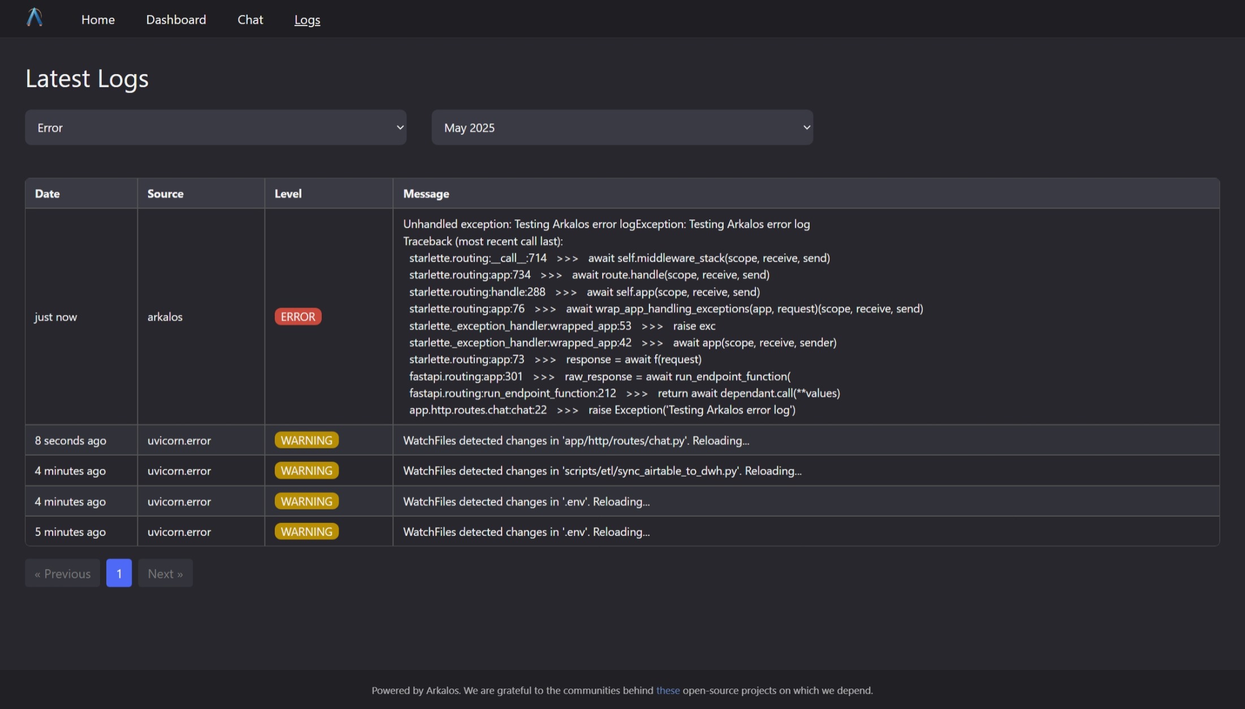Click the chevron on the Error filter dropdown
The height and width of the screenshot is (709, 1245).
click(400, 127)
